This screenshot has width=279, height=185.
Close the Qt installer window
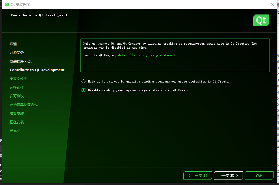(x=272, y=4)
